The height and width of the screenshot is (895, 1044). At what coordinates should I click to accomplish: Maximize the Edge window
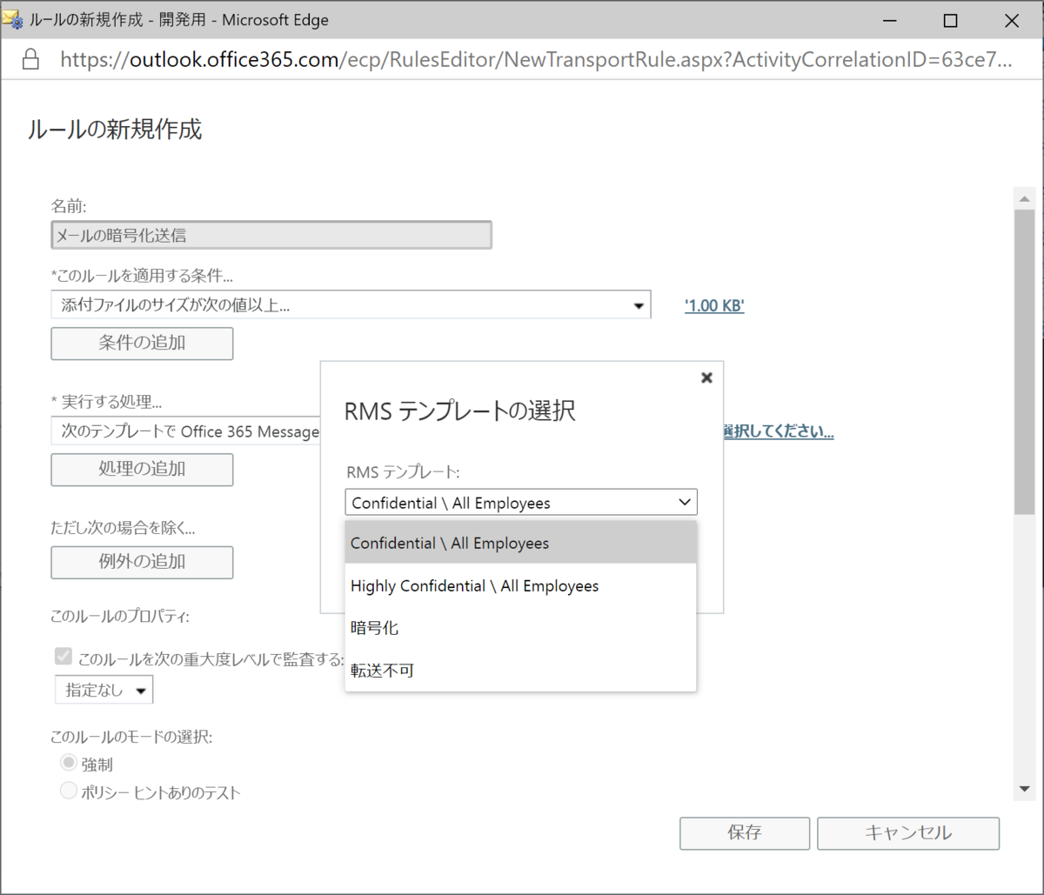pyautogui.click(x=951, y=20)
